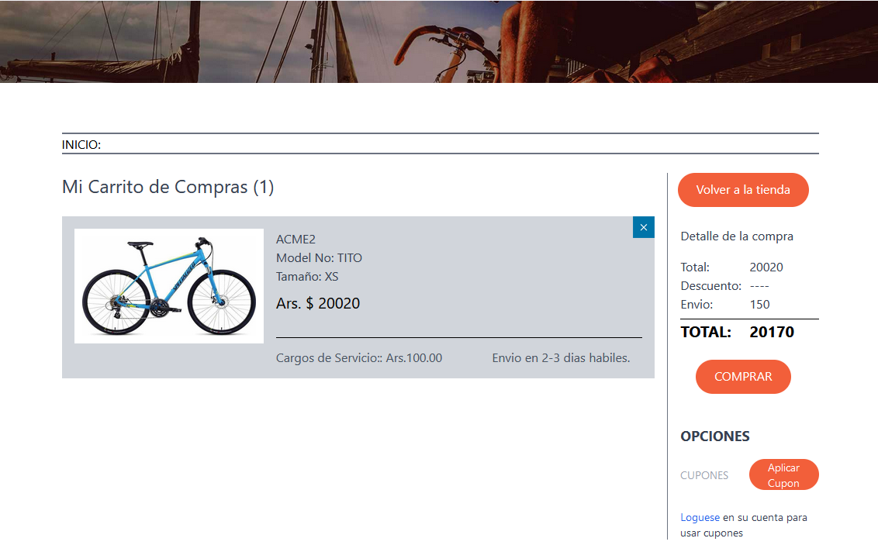Screen dimensions: 878x552
Task: Click the Ars. $ 20020 price text
Action: [318, 303]
